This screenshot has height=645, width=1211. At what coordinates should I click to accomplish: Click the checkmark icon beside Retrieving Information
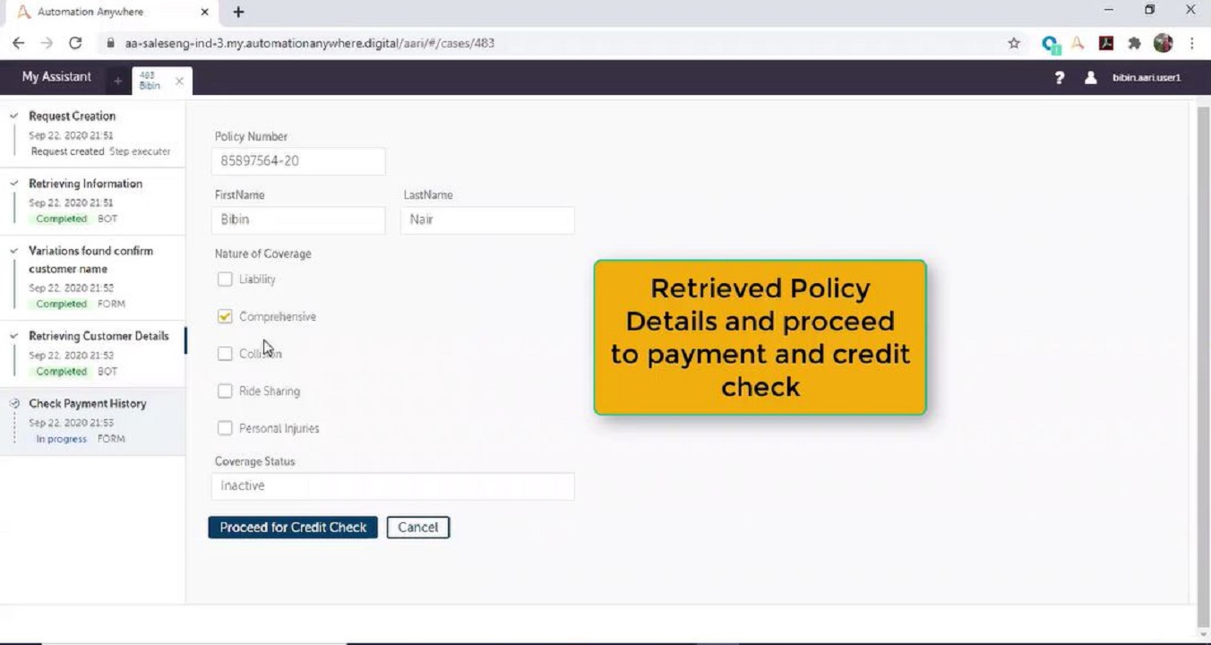14,183
